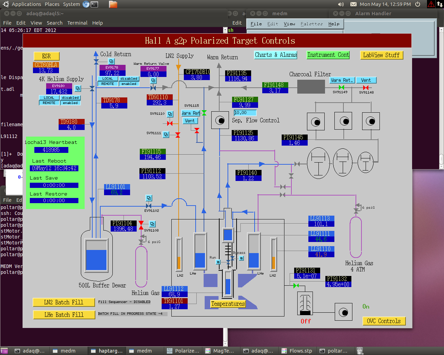The image size is (444, 355).
Task: Open the terminal launcher in top panel
Action: 94,4
